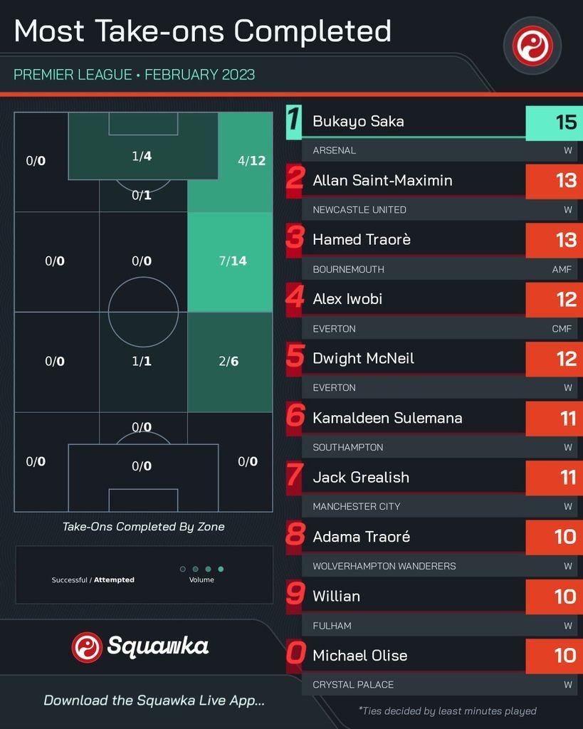Click the Squawka brand logo at bottom left

coord(140,646)
